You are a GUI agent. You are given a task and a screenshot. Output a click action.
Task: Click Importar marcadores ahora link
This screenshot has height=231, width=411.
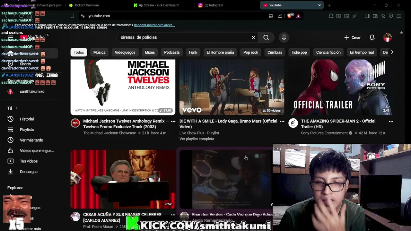coord(154,25)
